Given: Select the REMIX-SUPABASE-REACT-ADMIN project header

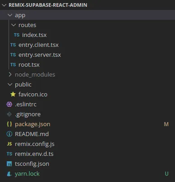Looking at the screenshot, I should [x=48, y=5].
